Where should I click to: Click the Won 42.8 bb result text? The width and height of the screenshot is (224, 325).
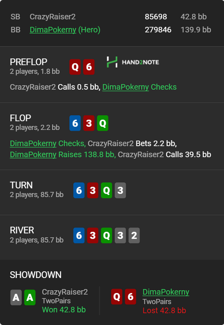(x=64, y=310)
